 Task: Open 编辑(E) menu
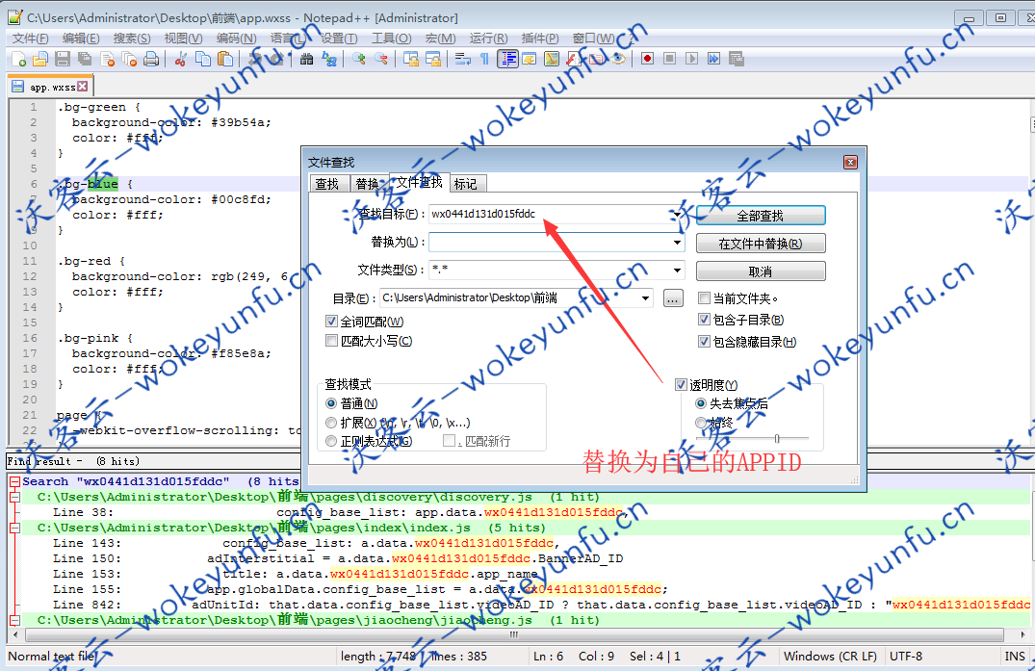click(x=81, y=39)
